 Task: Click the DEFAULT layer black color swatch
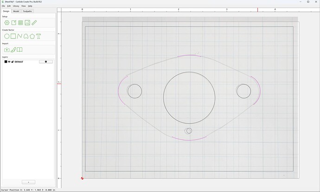[x=6, y=62]
